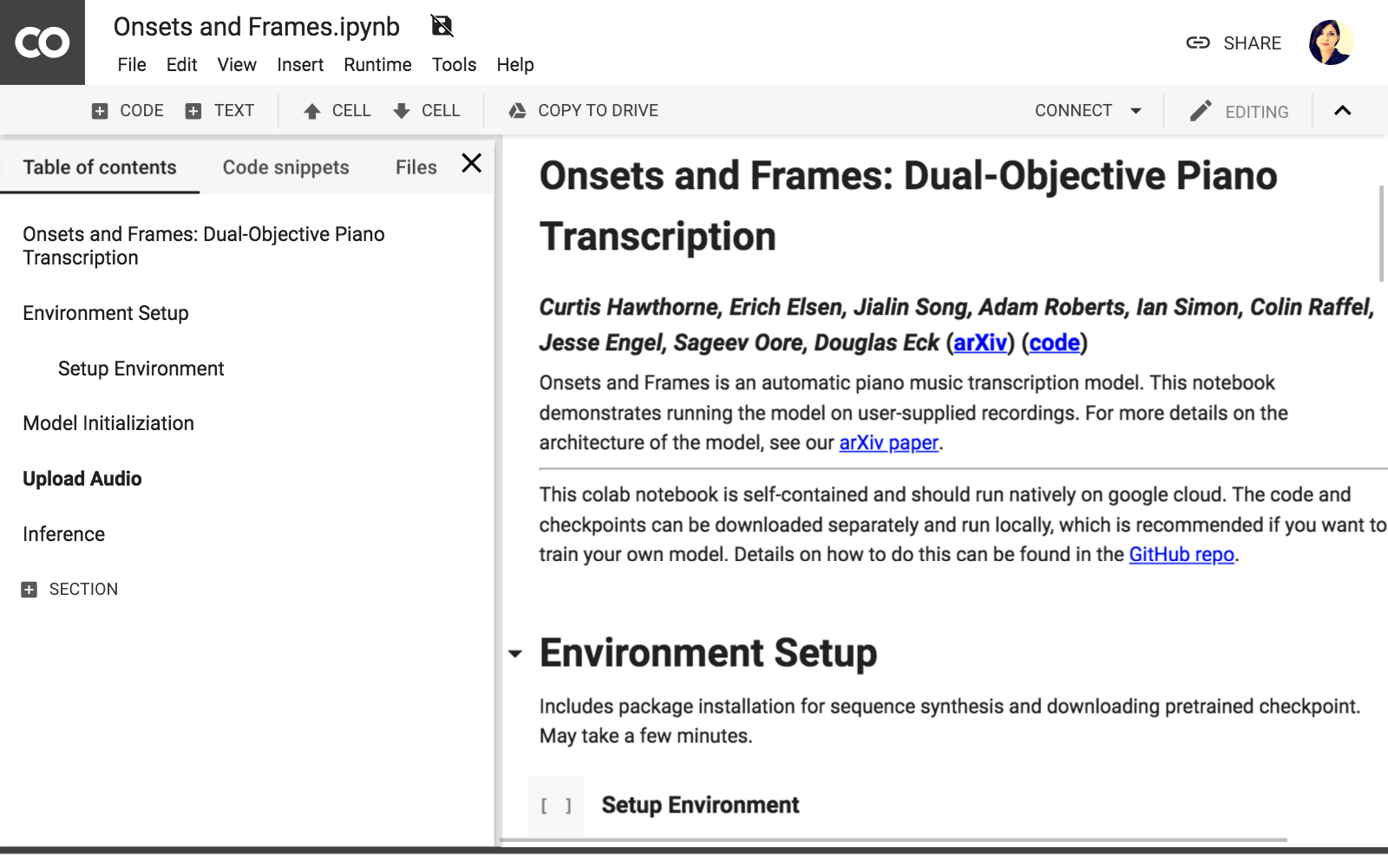Collapse the Environment Setup section
Viewport: 1388px width, 855px height.
[x=515, y=654]
